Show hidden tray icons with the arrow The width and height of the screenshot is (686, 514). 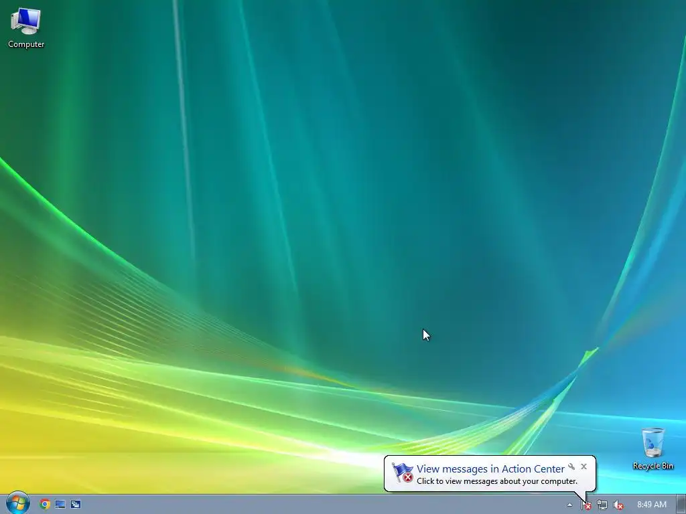[569, 505]
